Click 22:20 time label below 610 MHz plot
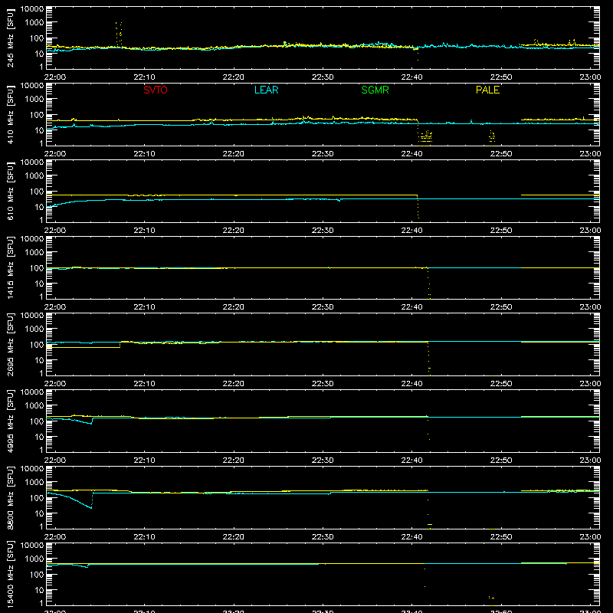Screen dimensions: 613x613 [234, 231]
